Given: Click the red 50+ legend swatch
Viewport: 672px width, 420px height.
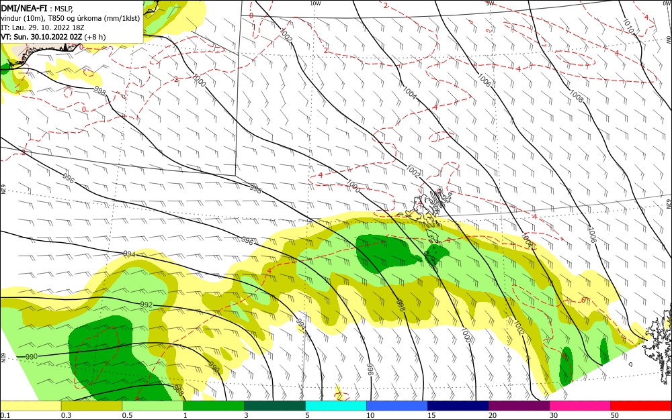Looking at the screenshot, I should [x=641, y=406].
